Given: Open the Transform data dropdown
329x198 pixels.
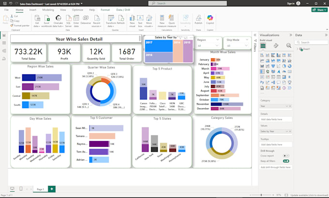Looking at the screenshot, I should (111, 21).
